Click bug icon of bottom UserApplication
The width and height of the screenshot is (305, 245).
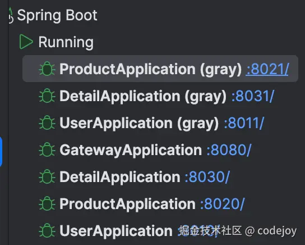(47, 230)
